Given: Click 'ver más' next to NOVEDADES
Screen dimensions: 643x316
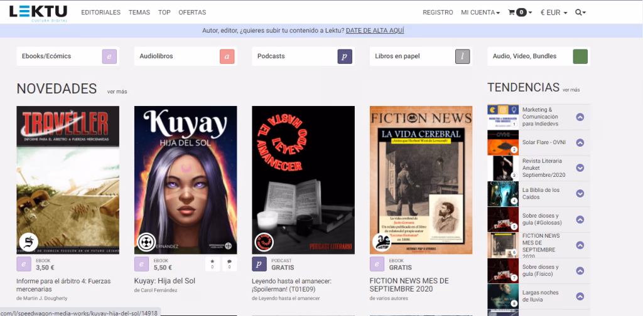Looking at the screenshot, I should click(x=117, y=92).
